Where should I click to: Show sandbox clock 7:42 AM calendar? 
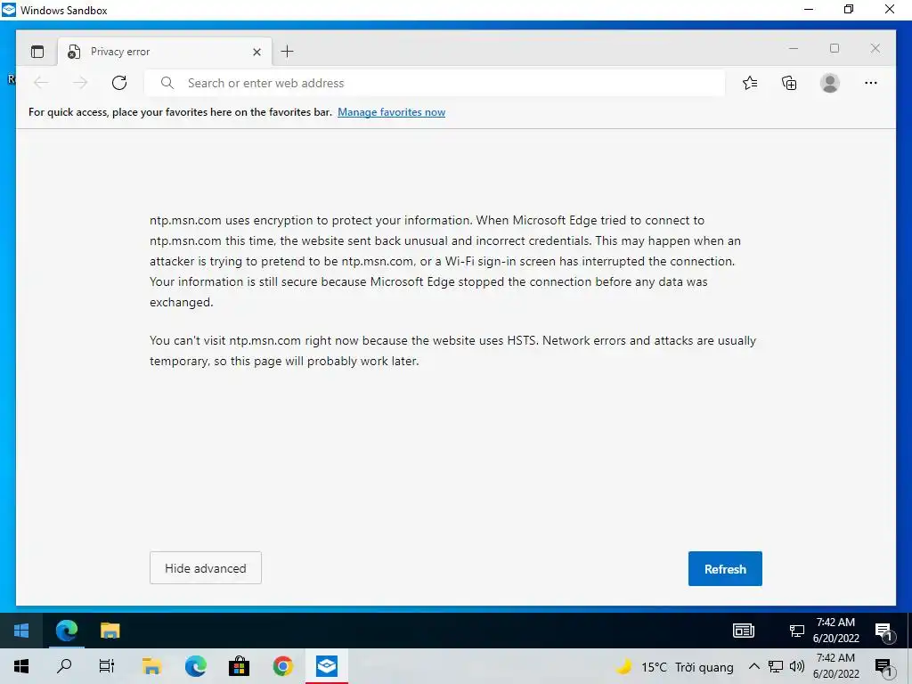click(x=835, y=630)
